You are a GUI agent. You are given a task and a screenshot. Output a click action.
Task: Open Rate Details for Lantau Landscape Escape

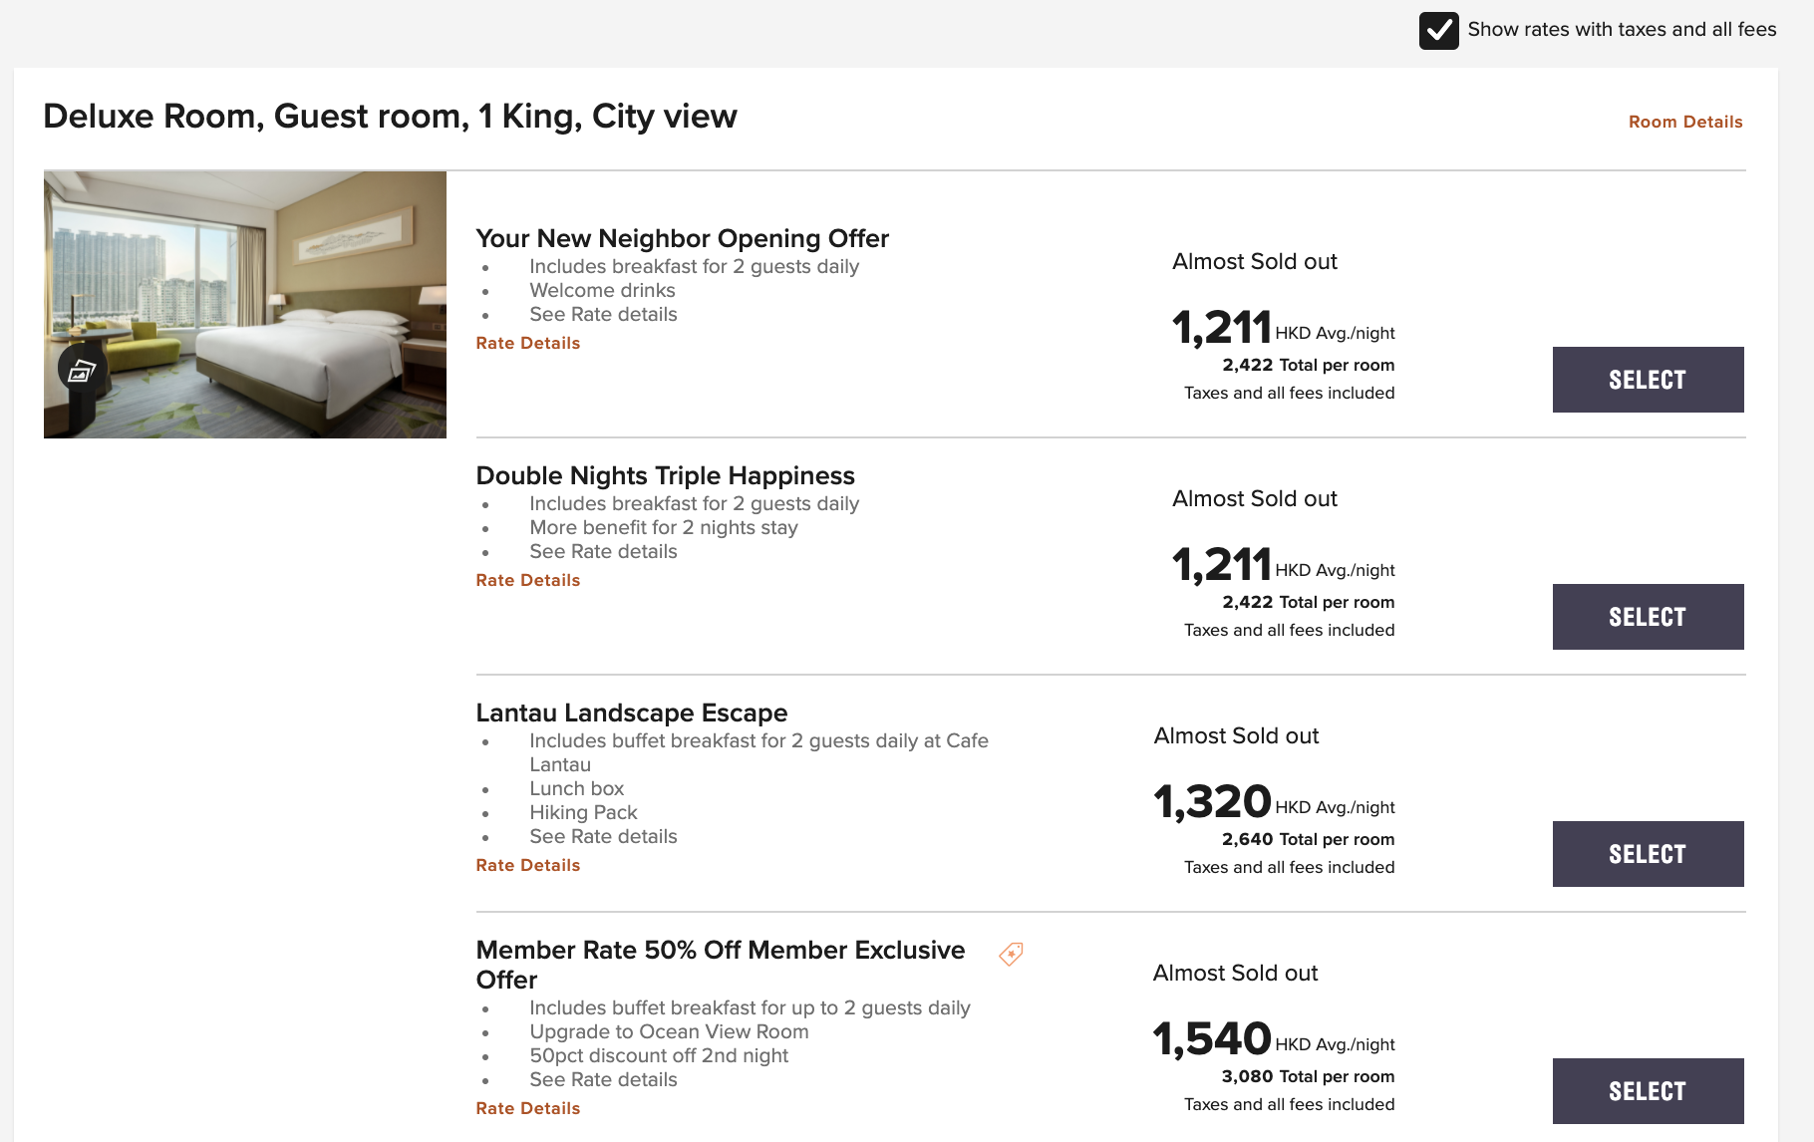[527, 865]
